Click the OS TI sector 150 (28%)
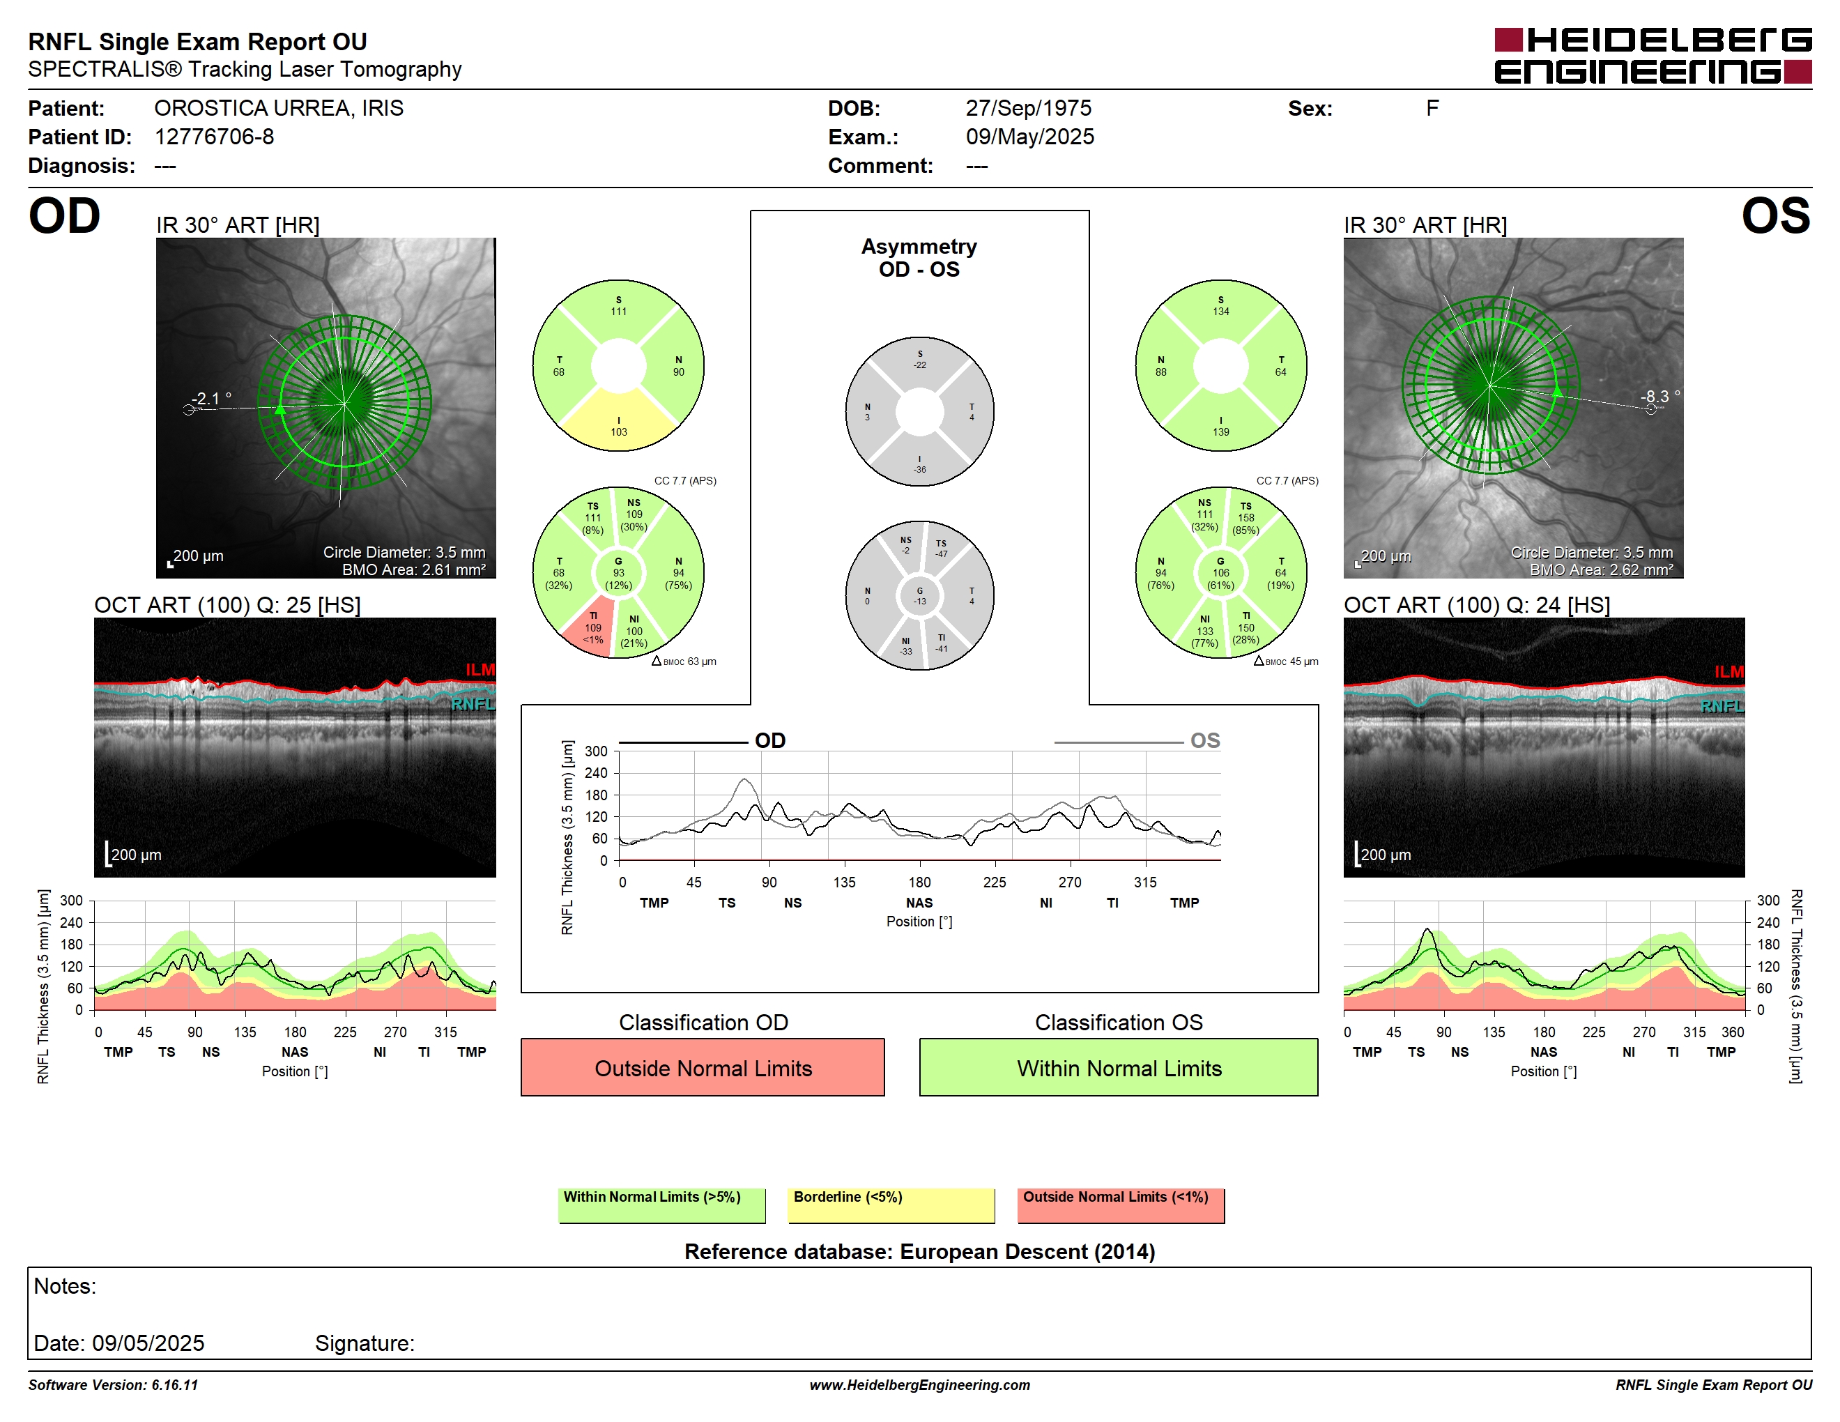This screenshot has width=1840, height=1422. (1246, 627)
